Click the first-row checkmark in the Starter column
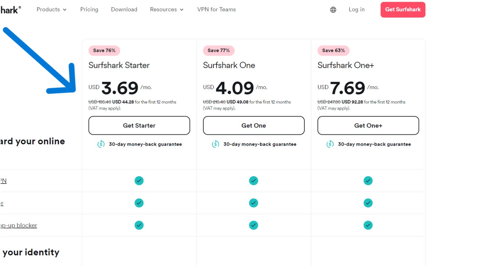This screenshot has height=266, width=481. (139, 181)
